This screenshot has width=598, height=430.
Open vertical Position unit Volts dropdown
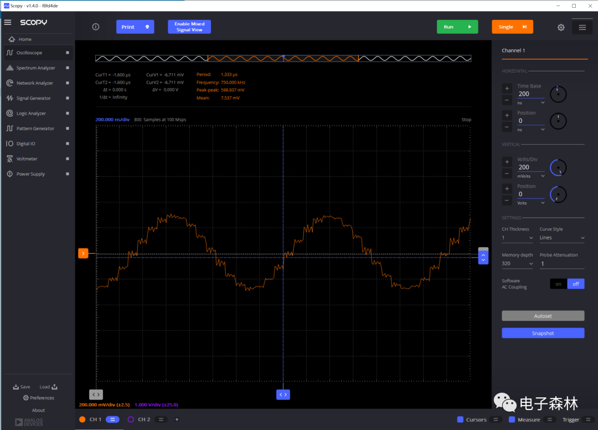531,203
